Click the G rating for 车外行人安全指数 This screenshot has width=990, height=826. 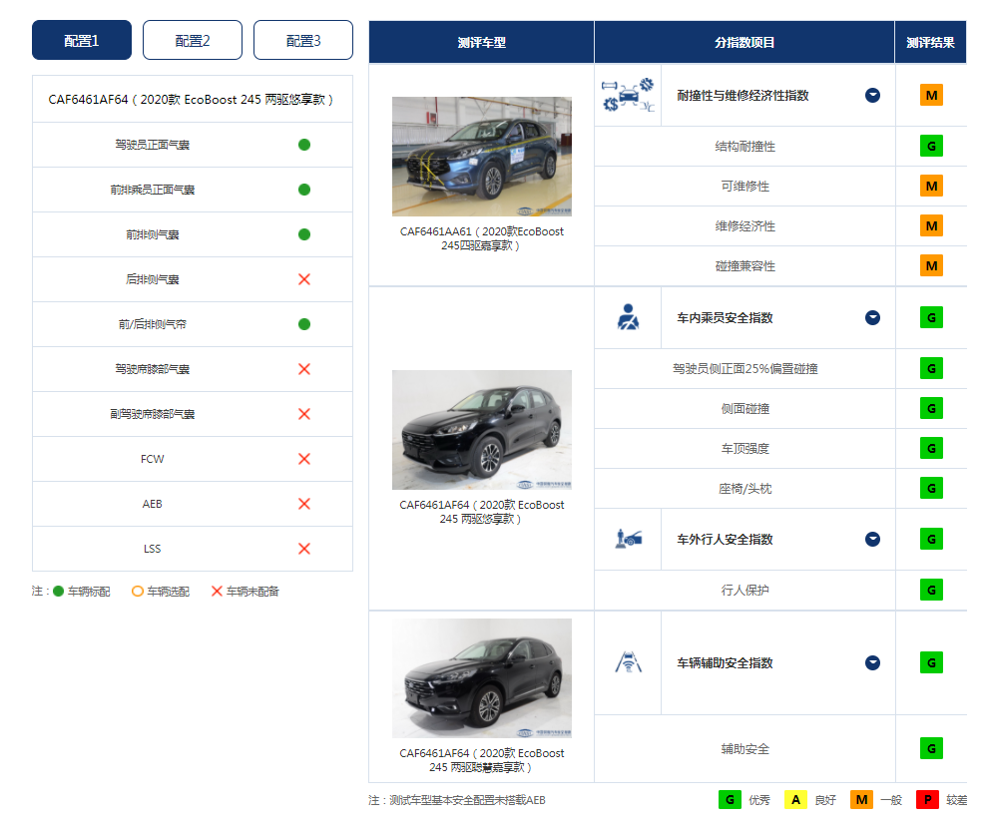tap(931, 539)
